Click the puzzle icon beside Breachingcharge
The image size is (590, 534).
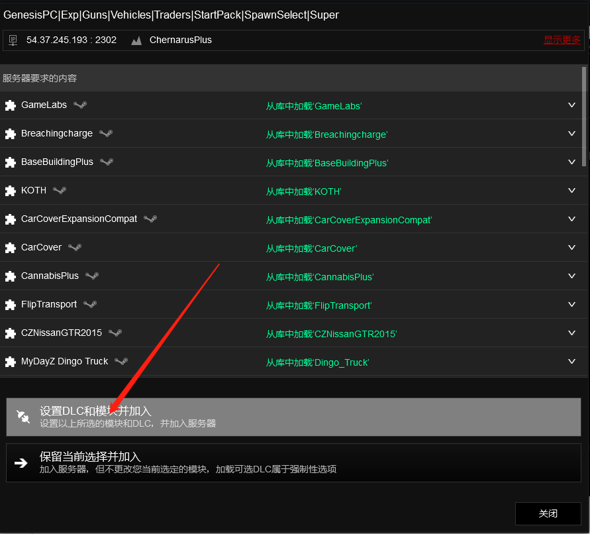tap(11, 134)
